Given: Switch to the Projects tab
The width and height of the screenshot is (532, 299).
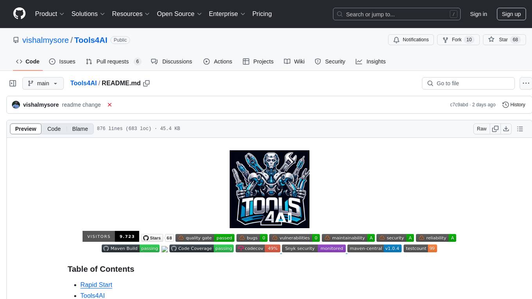Looking at the screenshot, I should [x=258, y=61].
